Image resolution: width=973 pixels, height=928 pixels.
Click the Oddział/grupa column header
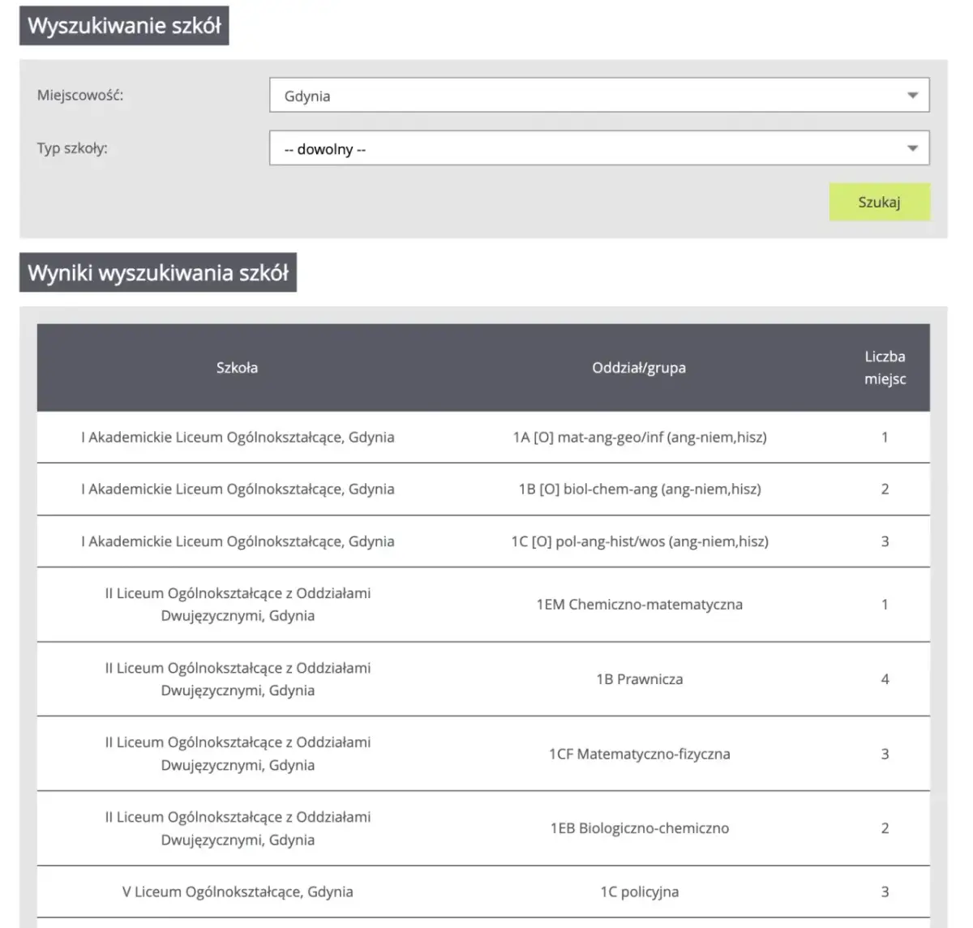click(639, 368)
